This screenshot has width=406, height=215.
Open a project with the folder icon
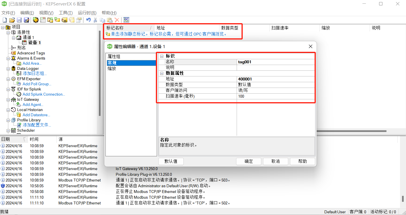[x=12, y=20]
